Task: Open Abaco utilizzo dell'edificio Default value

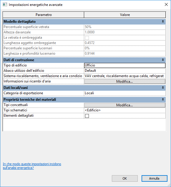Action: pos(125,71)
